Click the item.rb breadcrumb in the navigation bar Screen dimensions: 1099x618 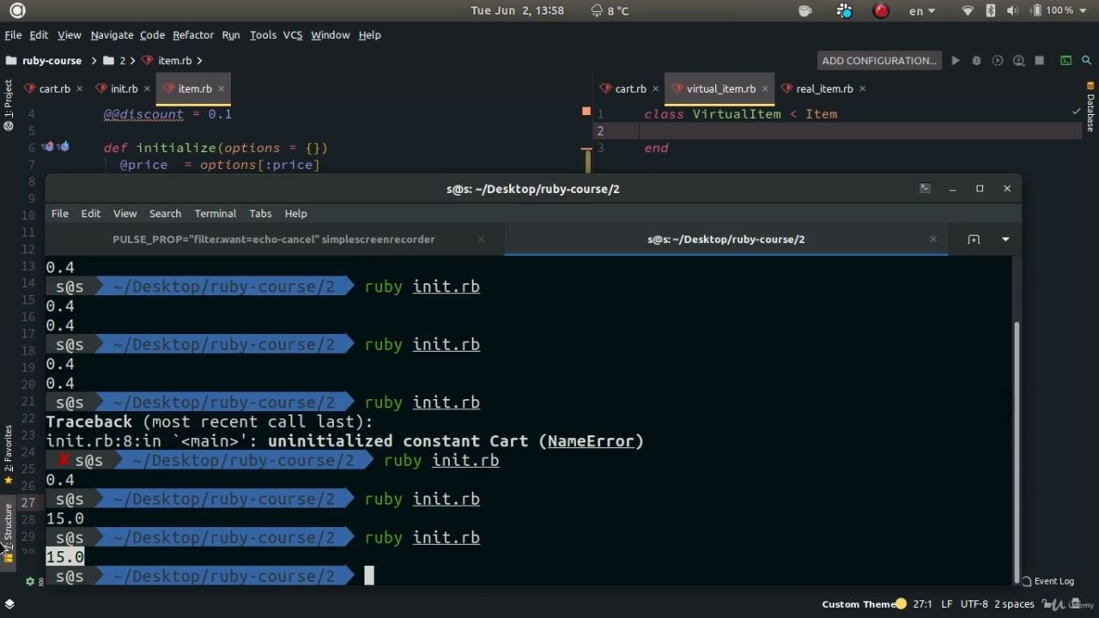(174, 61)
